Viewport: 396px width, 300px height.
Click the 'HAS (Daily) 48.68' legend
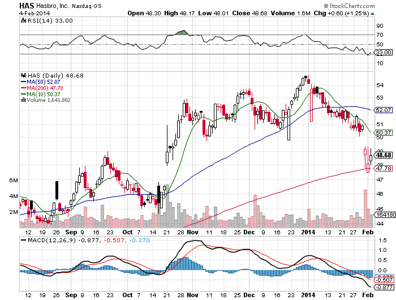[55, 76]
